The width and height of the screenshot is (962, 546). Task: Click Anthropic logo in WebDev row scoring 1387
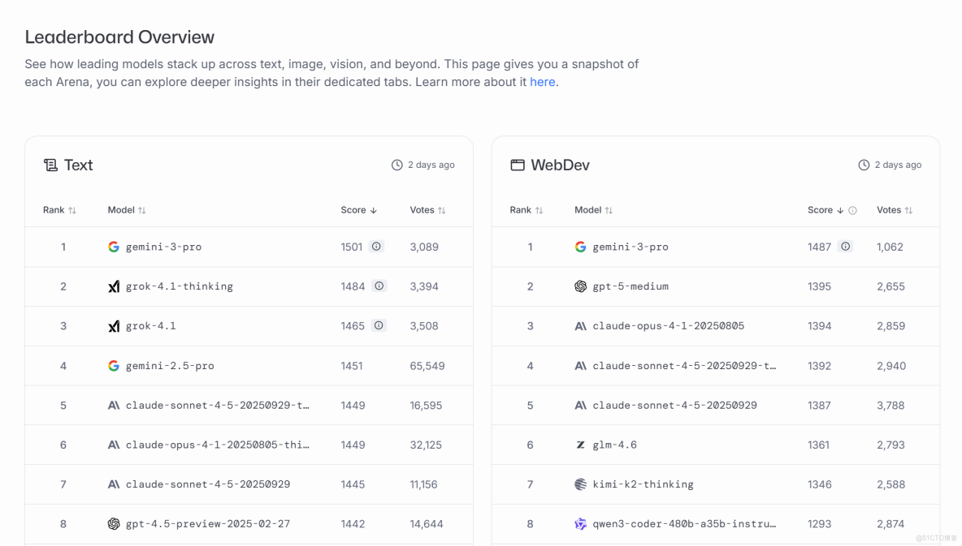click(580, 405)
